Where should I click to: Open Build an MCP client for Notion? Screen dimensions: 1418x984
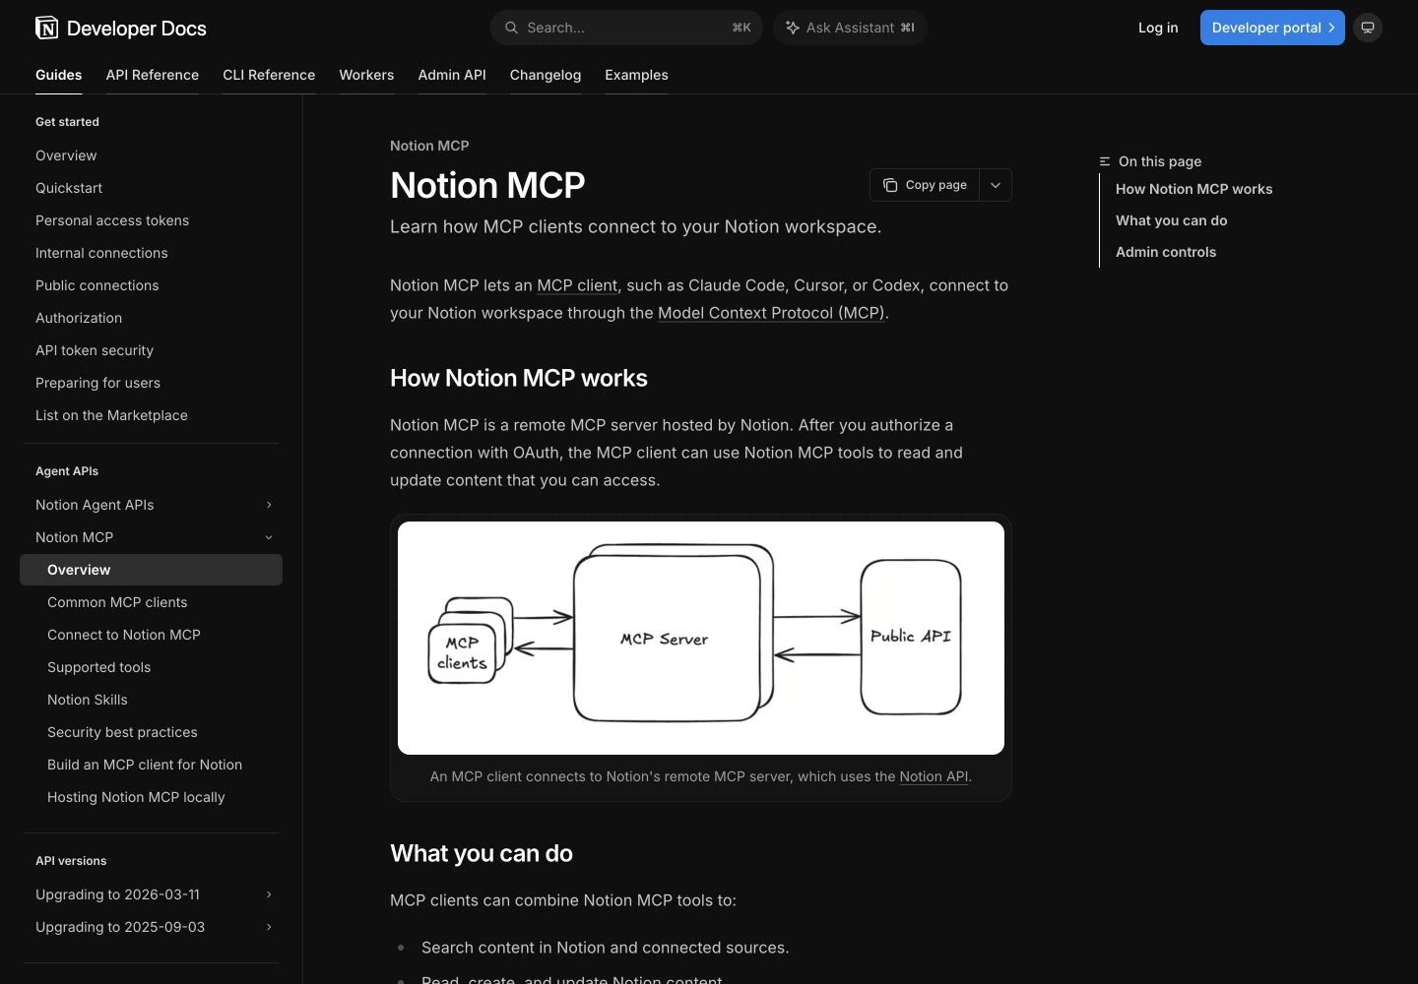click(145, 765)
